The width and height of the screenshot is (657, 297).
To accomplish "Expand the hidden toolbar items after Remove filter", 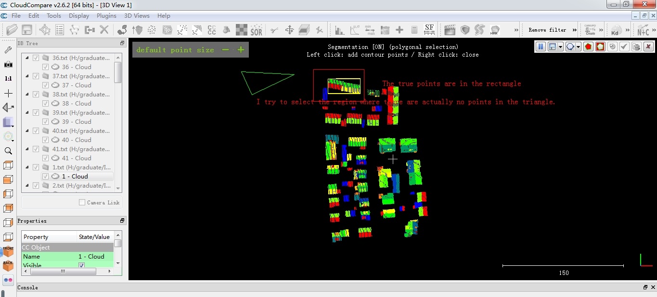I will click(575, 30).
